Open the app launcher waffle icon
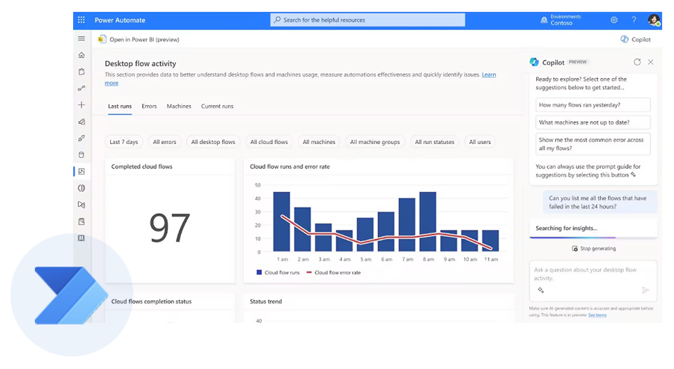674x369 pixels. 81,20
